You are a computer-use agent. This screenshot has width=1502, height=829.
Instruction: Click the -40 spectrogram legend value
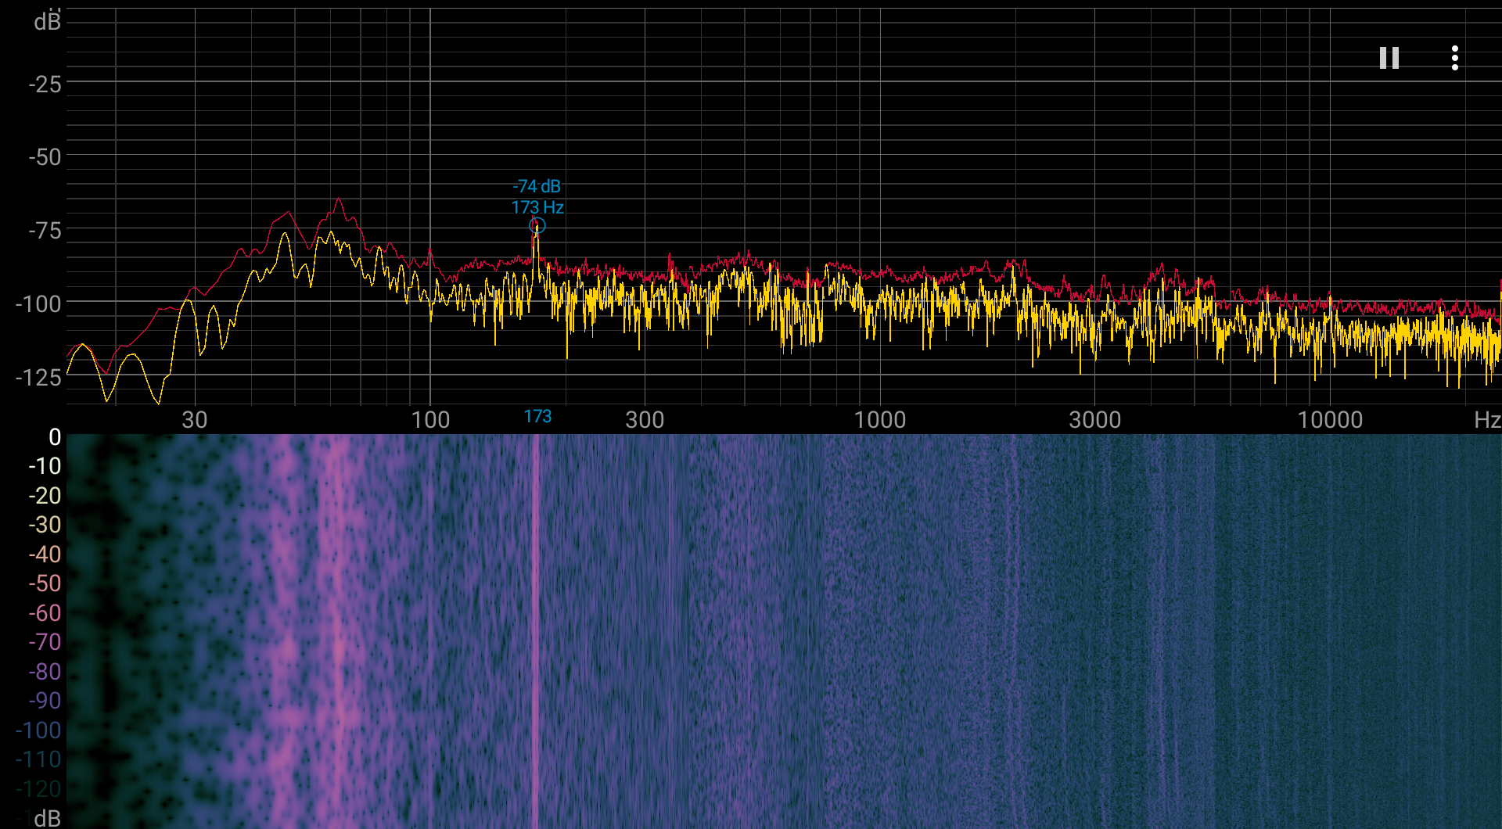tap(45, 554)
